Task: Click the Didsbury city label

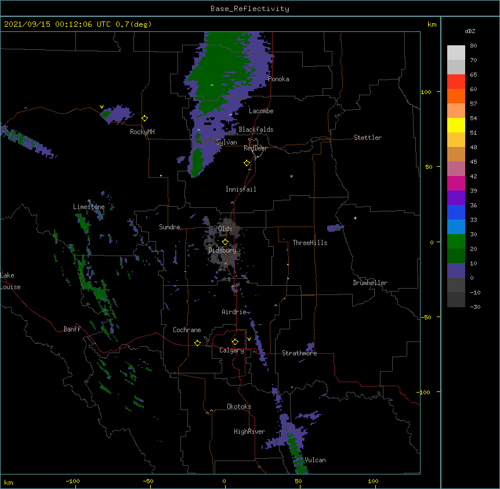Action: pos(222,250)
